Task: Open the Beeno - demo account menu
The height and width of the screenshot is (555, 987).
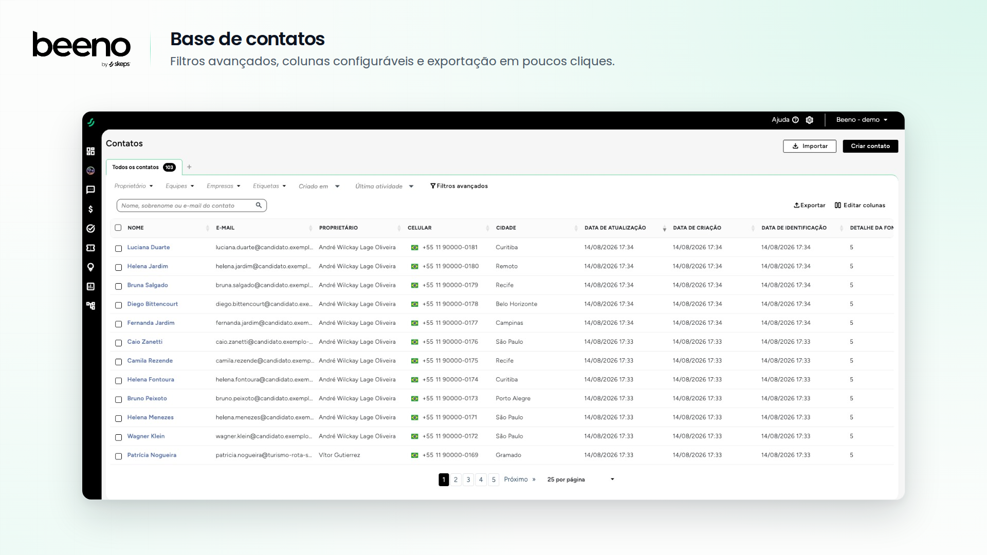Action: 862,120
